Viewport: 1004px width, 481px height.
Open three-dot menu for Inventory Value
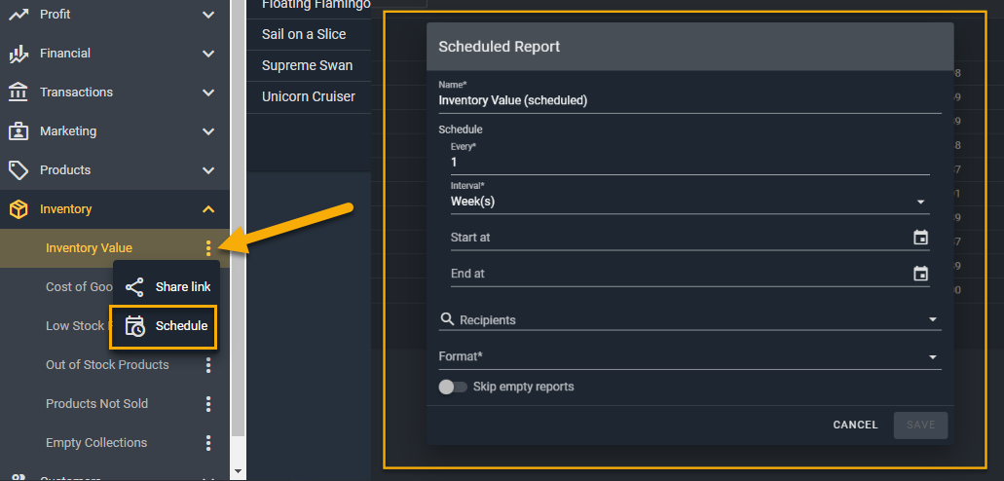208,248
